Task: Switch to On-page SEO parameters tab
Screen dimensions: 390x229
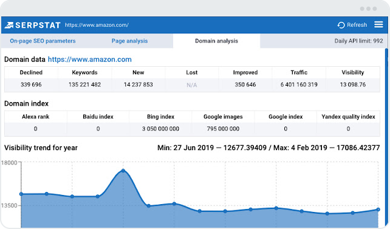Action: [43, 41]
